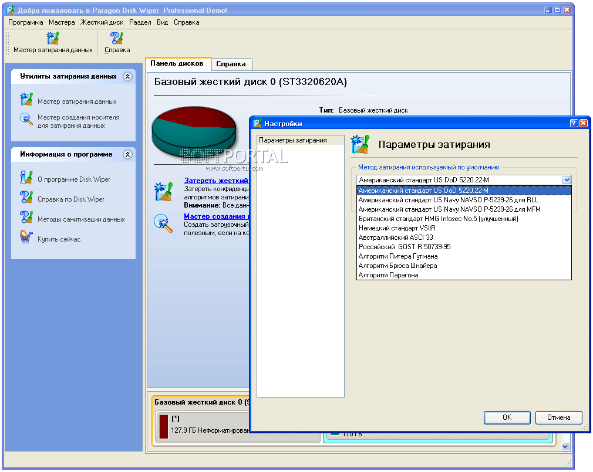Select Алгоритм Питера Гутмана option
Screen dimensions: 593x472
pyautogui.click(x=464, y=256)
